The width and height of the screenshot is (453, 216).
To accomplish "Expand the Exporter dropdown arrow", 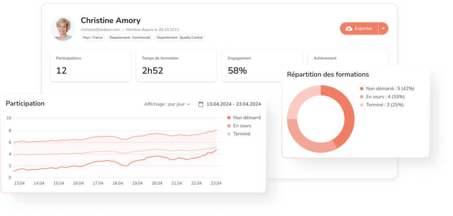I will (x=383, y=28).
